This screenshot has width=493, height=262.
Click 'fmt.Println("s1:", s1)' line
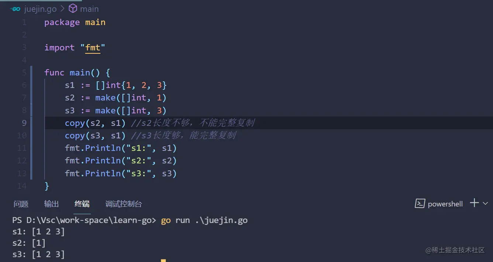(121, 148)
